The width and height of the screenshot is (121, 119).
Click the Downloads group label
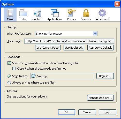click(13, 57)
